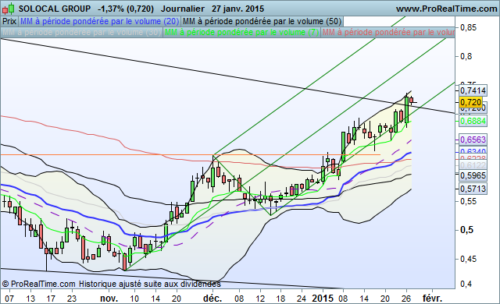Click the orange horizontal resistance line
This screenshot has width=500, height=304.
(x=191, y=155)
